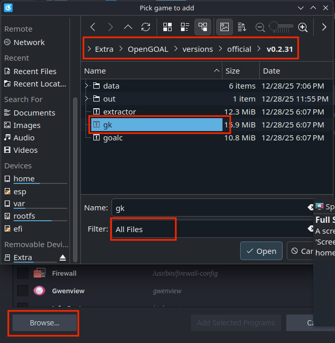Open the sorting options menu
335x343 pixels.
pyautogui.click(x=242, y=27)
